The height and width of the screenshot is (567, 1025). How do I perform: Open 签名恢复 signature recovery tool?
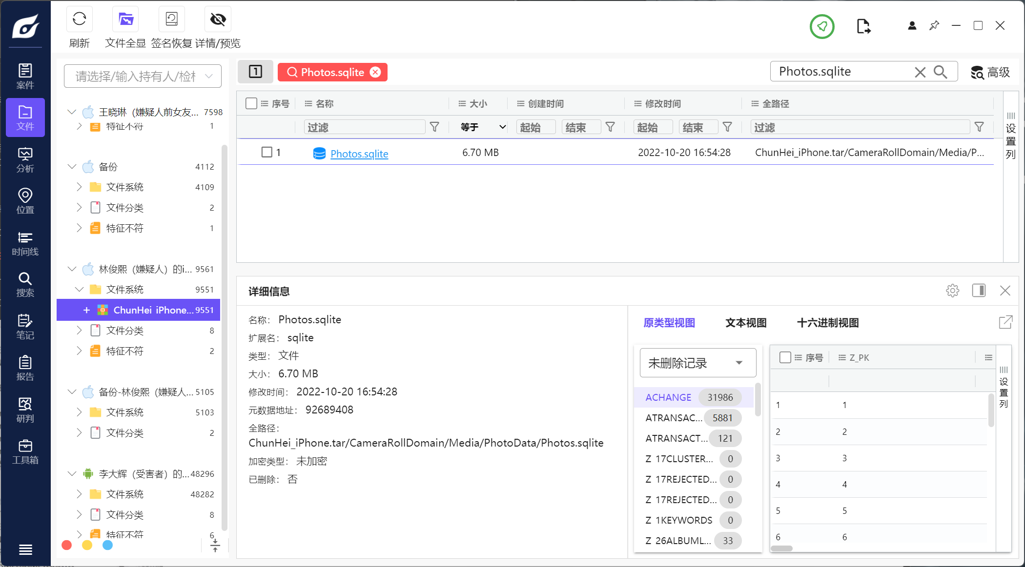[x=171, y=20]
